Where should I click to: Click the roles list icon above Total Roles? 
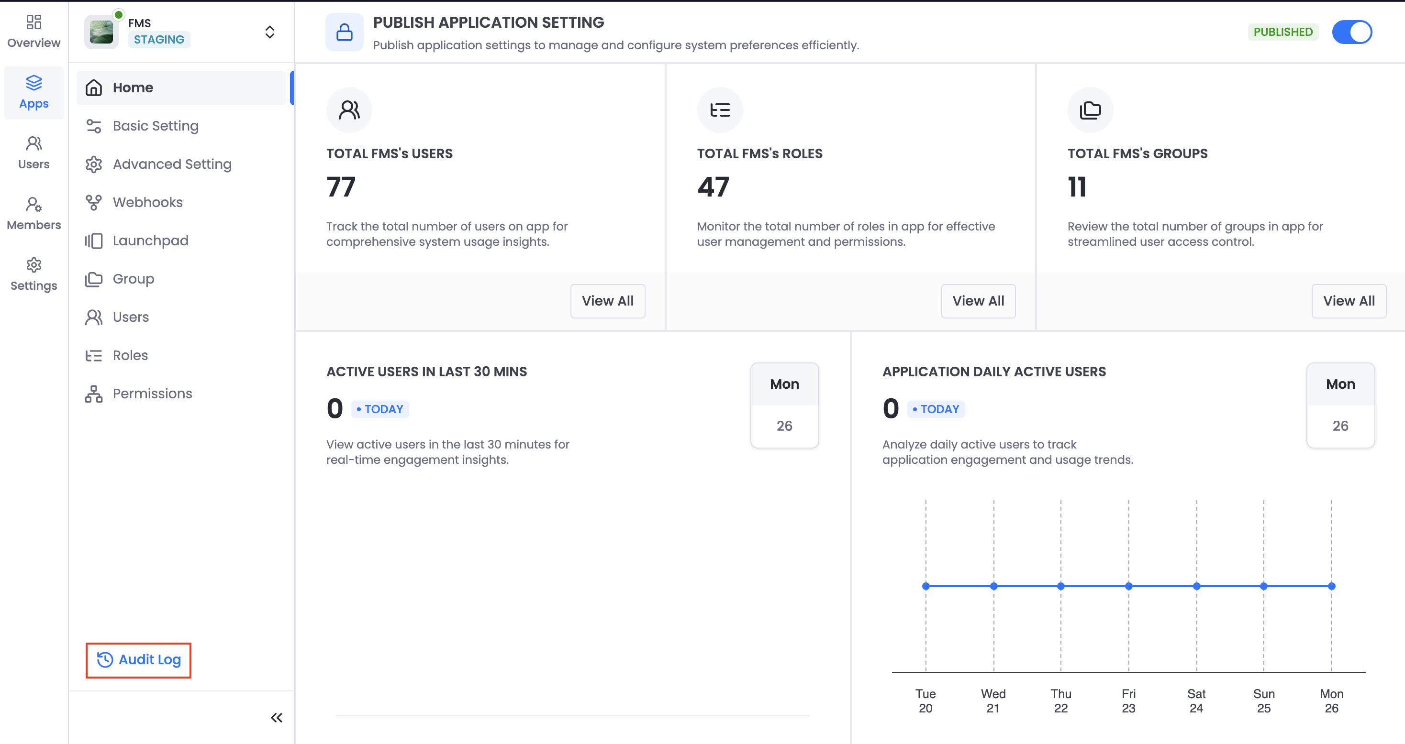point(719,110)
